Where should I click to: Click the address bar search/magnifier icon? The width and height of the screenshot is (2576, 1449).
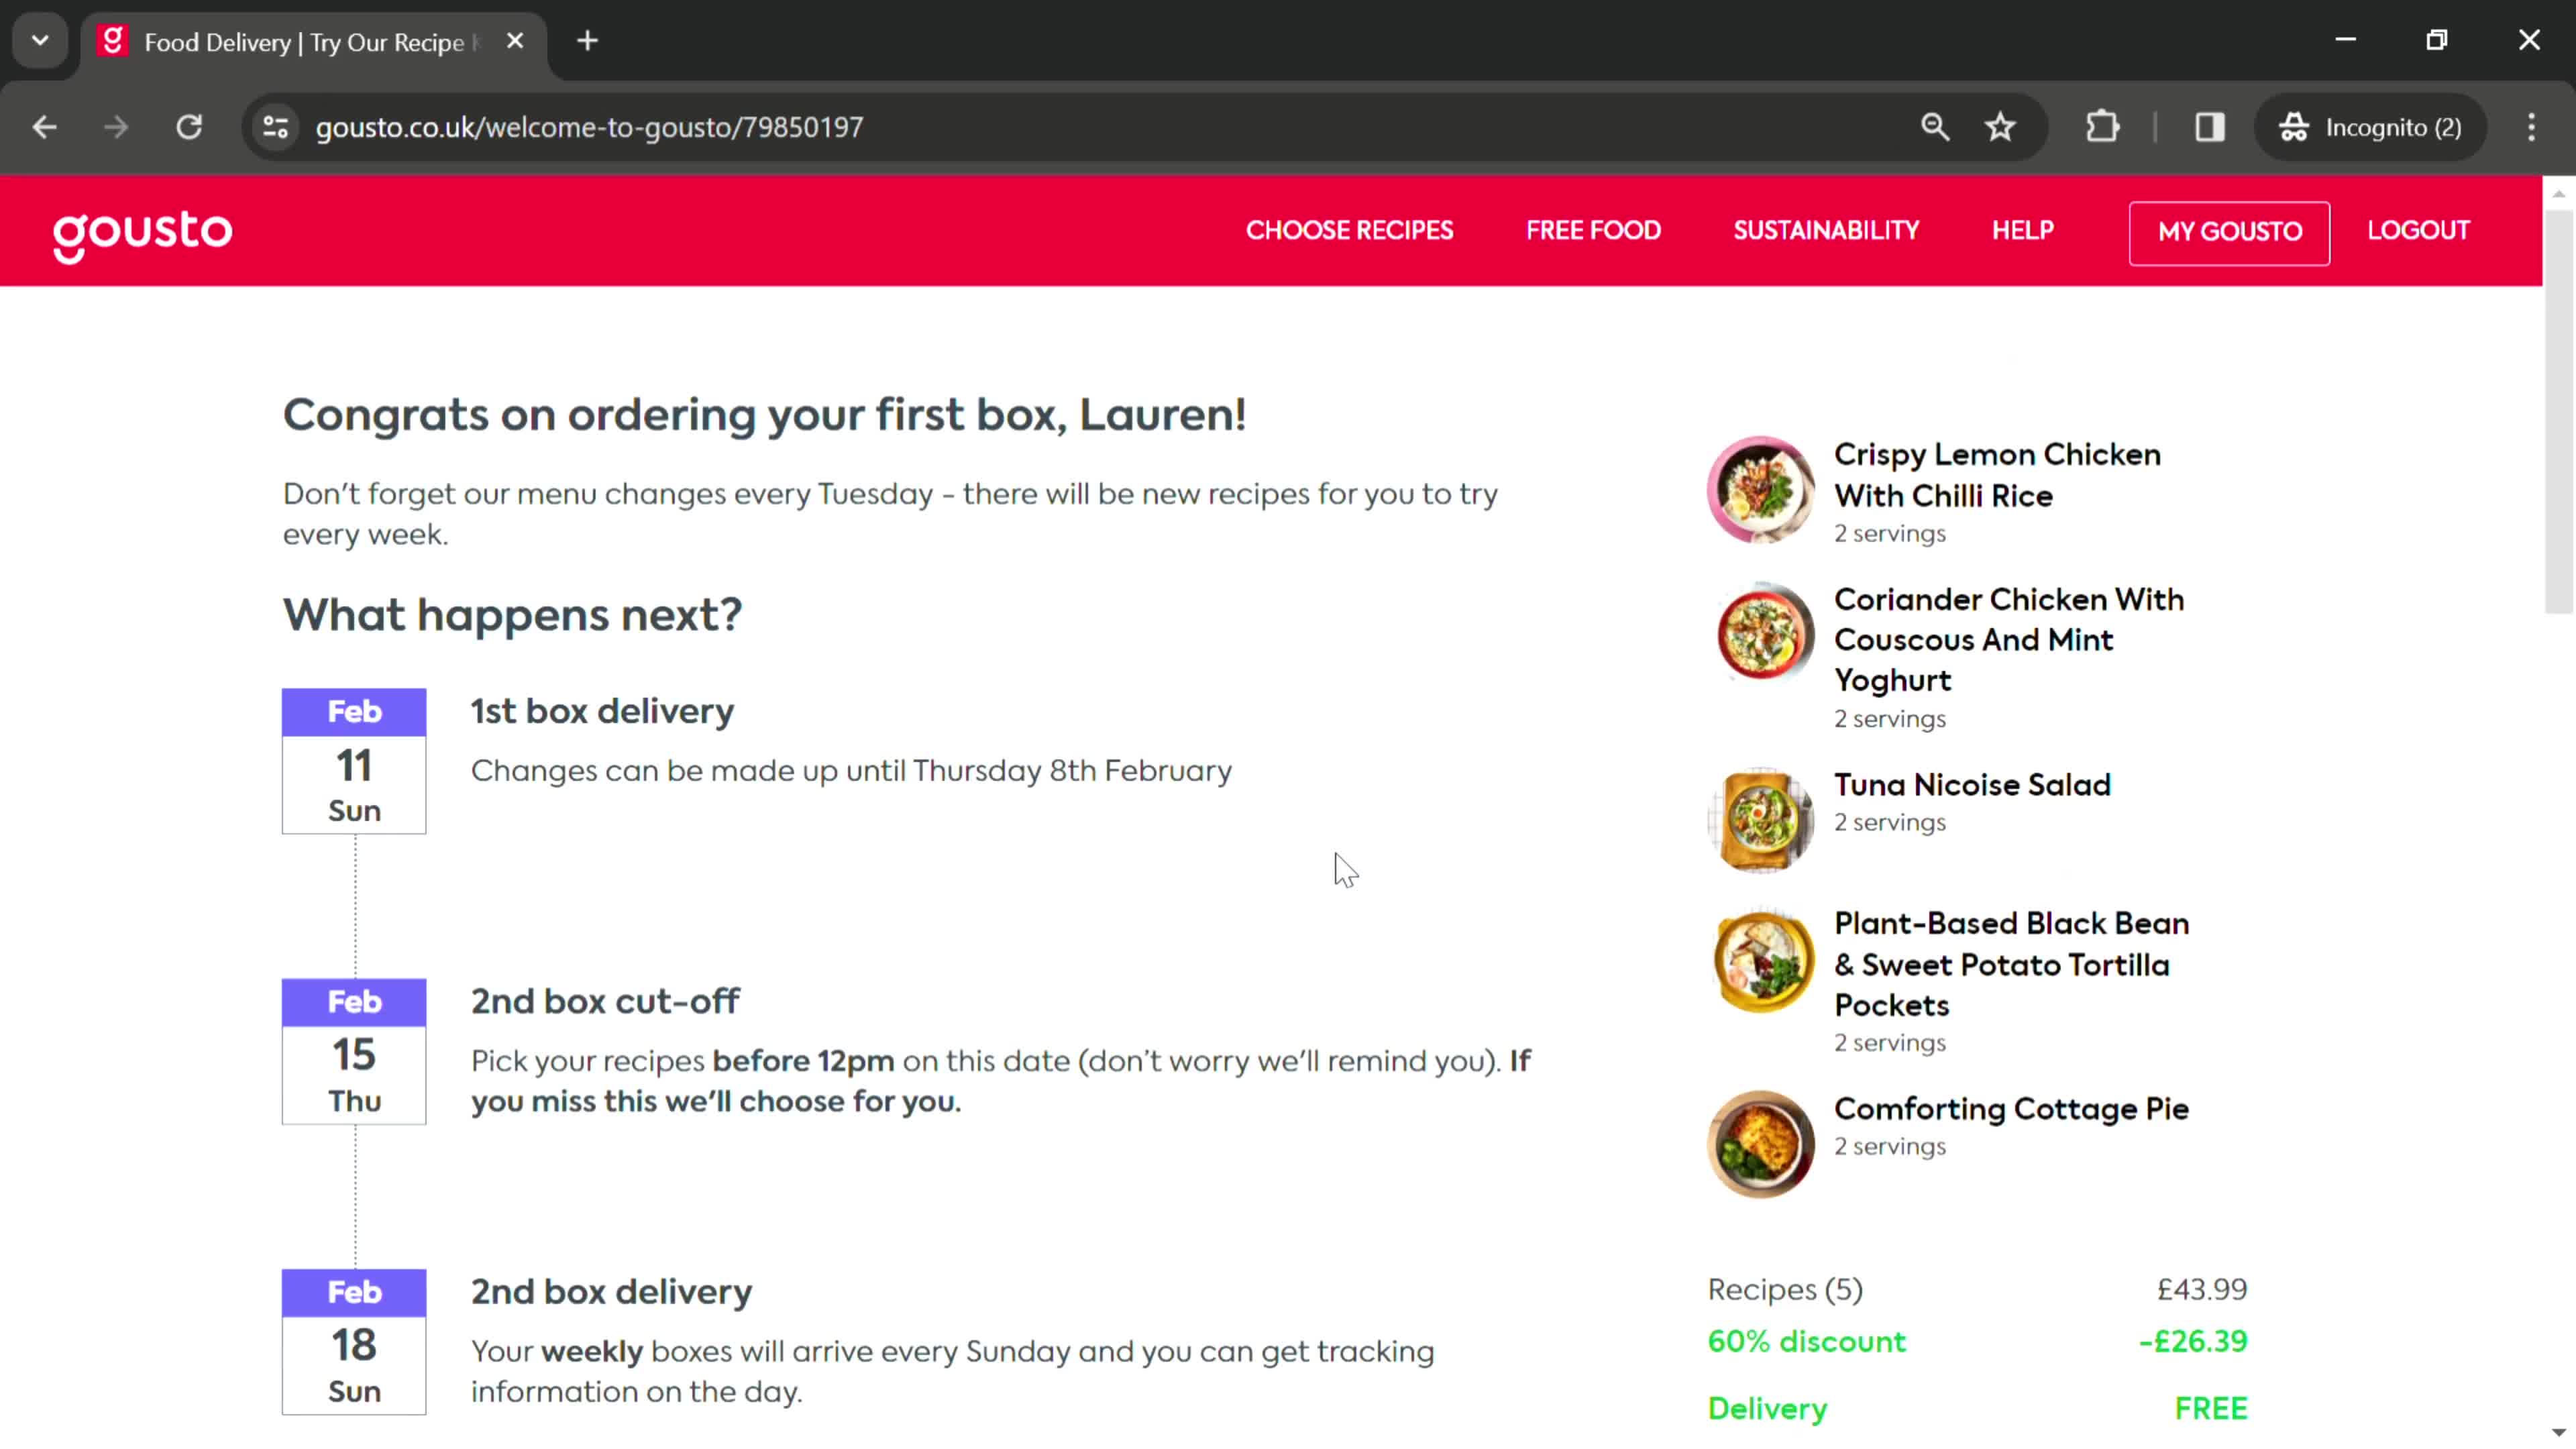click(x=1935, y=125)
